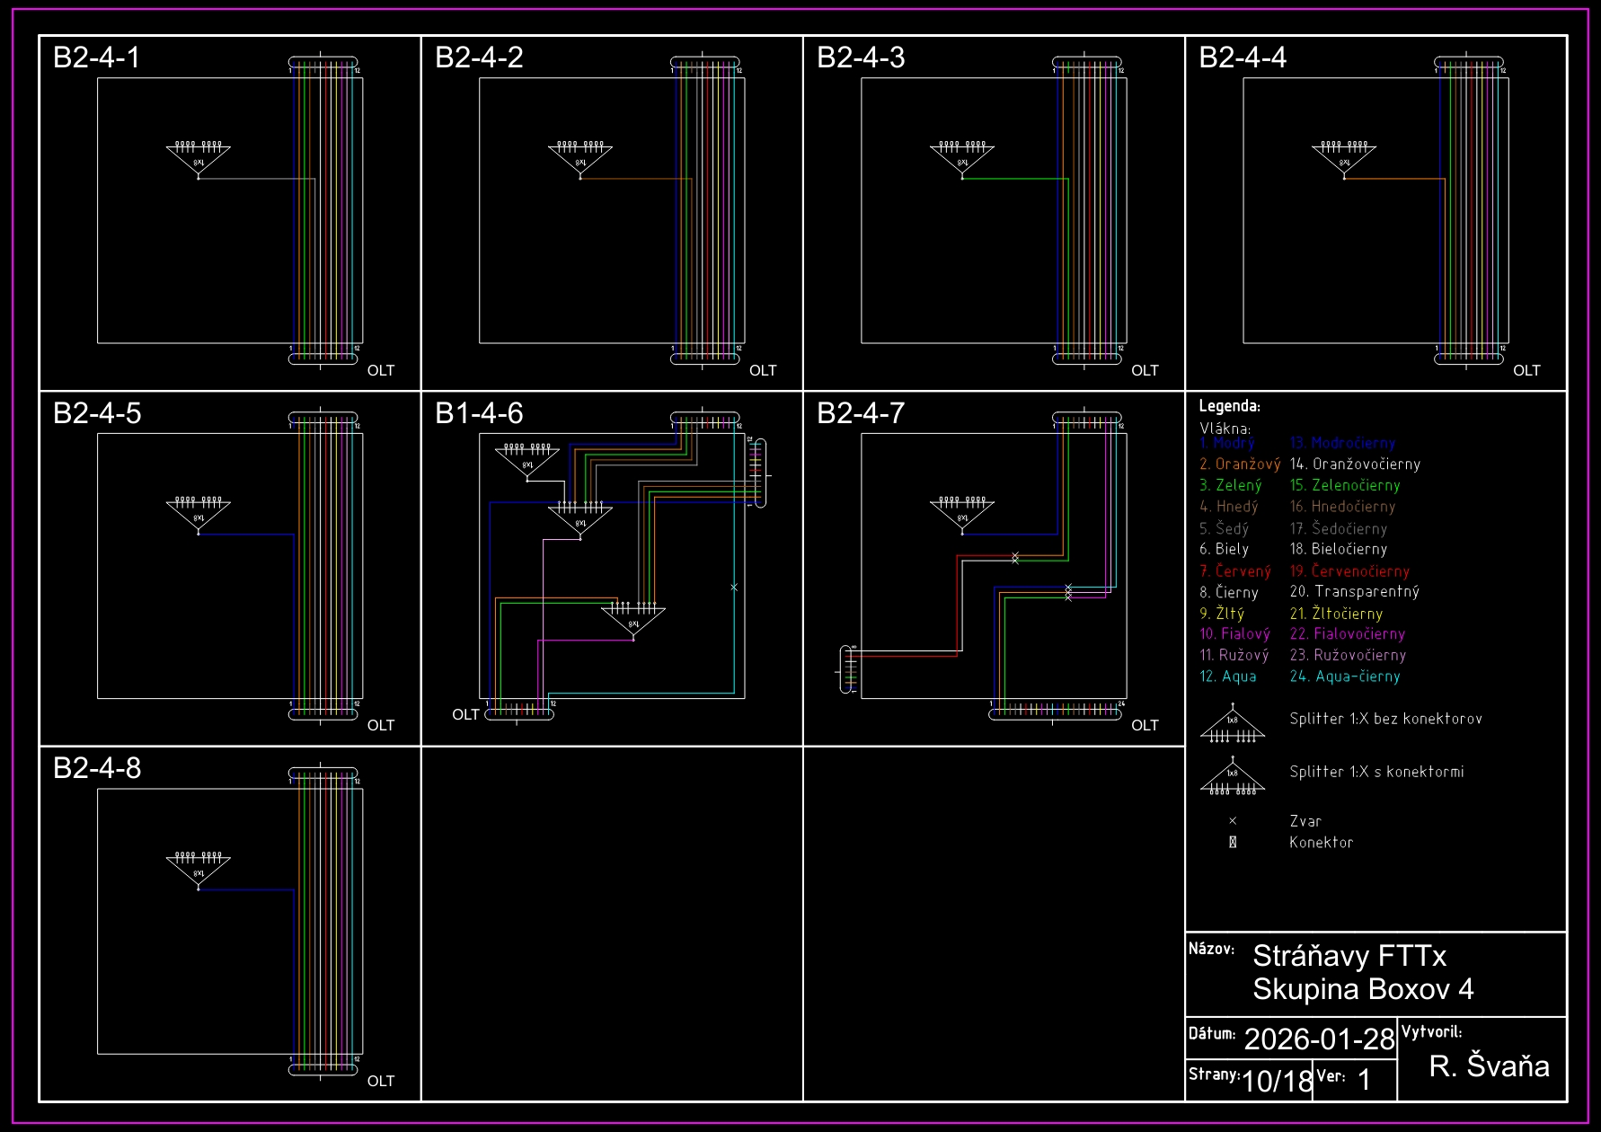Pick the '12. Aqua' fiber color entry
This screenshot has height=1132, width=1601.
1228,677
